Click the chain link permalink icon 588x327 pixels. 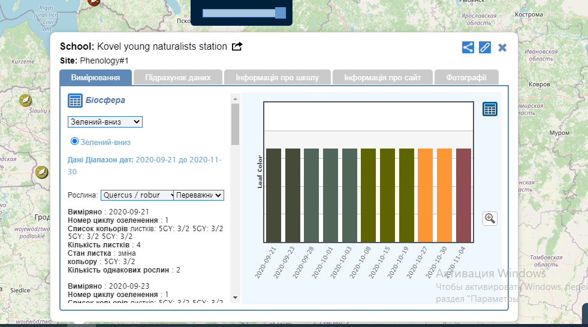(x=485, y=47)
